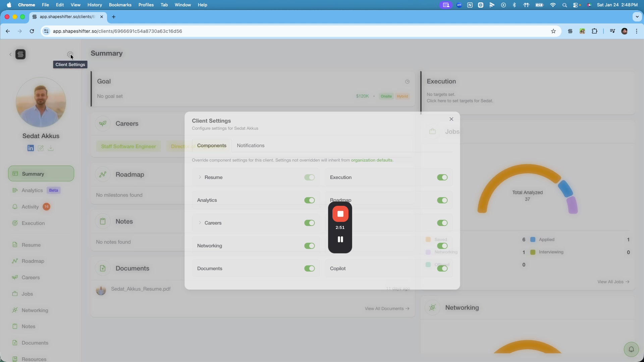Expand the Careers settings row
The image size is (644, 362).
pos(200,223)
